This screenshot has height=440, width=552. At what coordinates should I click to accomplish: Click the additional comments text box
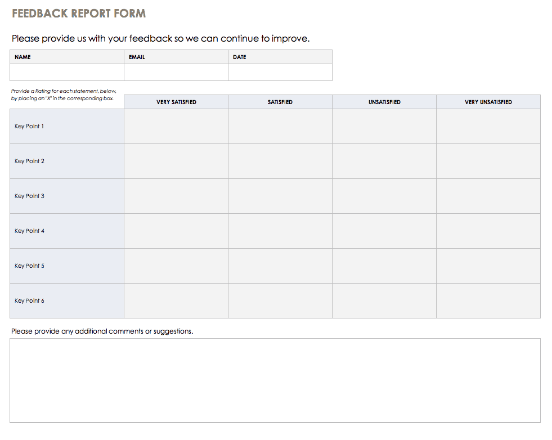pos(275,380)
